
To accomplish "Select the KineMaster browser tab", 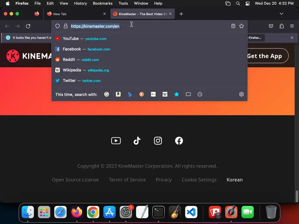I will [x=142, y=14].
